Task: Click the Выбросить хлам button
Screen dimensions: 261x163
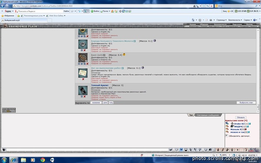Action: coord(246,103)
